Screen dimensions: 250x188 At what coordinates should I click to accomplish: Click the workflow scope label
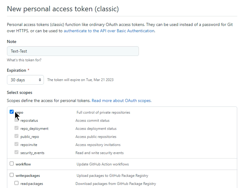(x=23, y=164)
